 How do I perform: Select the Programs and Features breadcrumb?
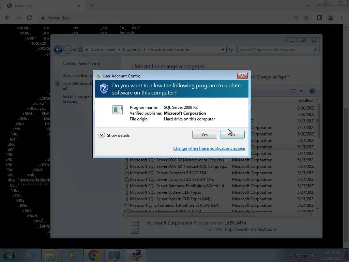(x=169, y=49)
